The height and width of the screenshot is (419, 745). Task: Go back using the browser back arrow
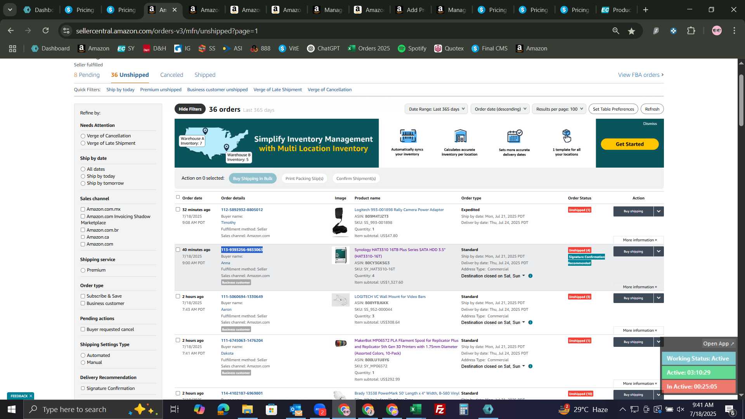pyautogui.click(x=10, y=31)
